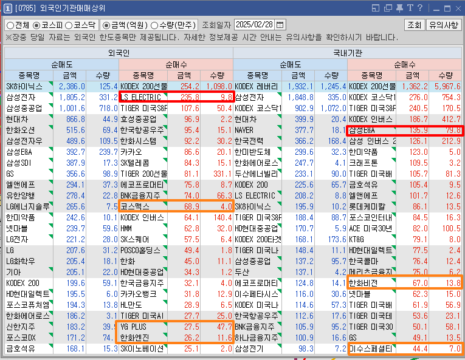Select 한화비전 in institution net-buy list
Screen dimensions: 465x360
coord(363,284)
